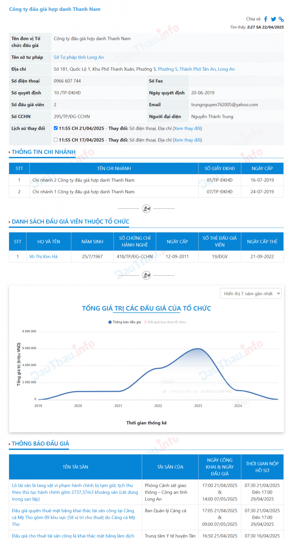Click representative name Nguyễn Thành Trung

(212, 116)
